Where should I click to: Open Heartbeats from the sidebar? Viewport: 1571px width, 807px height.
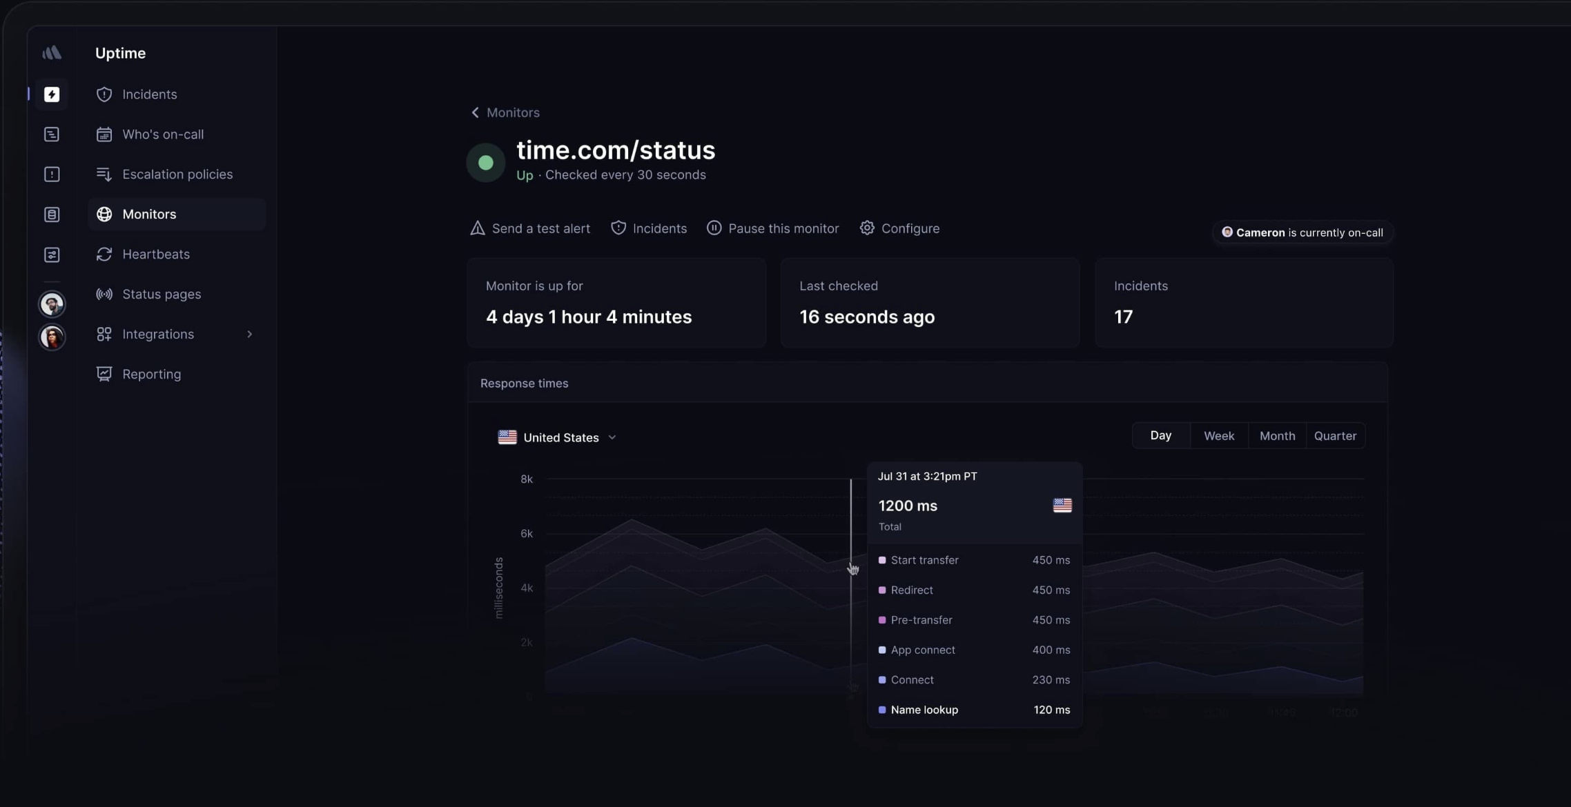(x=155, y=254)
